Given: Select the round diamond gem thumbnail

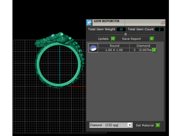Looking at the screenshot, I should [x=93, y=48].
